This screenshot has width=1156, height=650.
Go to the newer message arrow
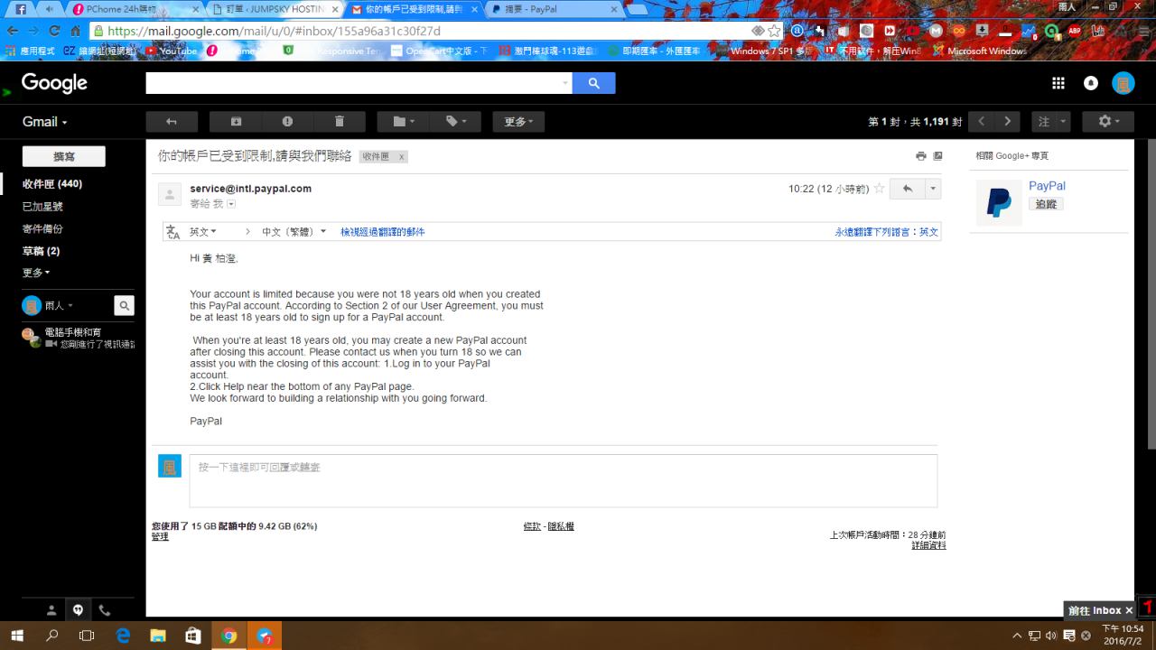tap(984, 122)
